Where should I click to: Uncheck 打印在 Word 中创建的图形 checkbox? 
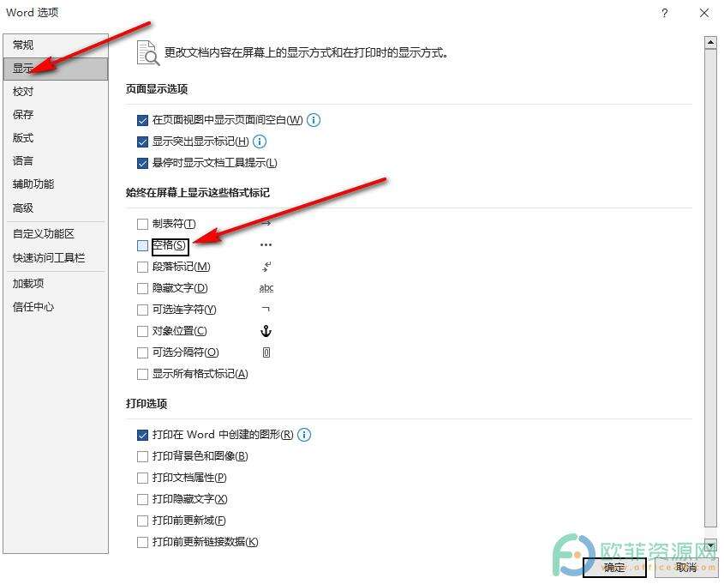143,435
